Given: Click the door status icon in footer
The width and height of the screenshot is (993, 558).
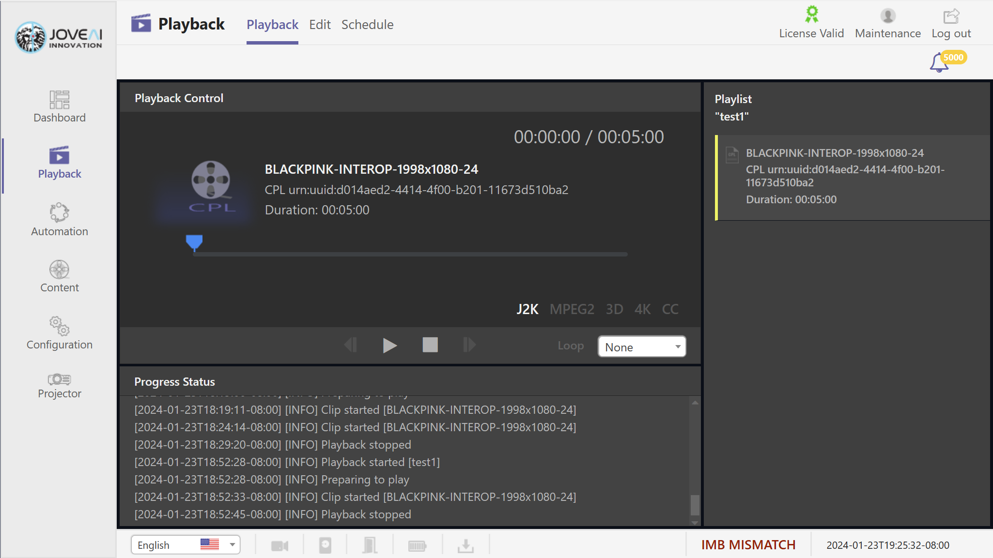Looking at the screenshot, I should point(370,545).
